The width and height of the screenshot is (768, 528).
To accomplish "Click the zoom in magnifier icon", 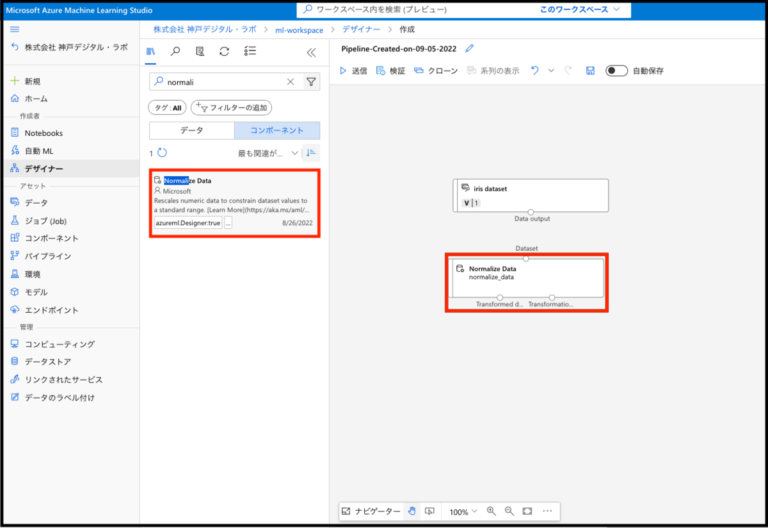I will 492,511.
